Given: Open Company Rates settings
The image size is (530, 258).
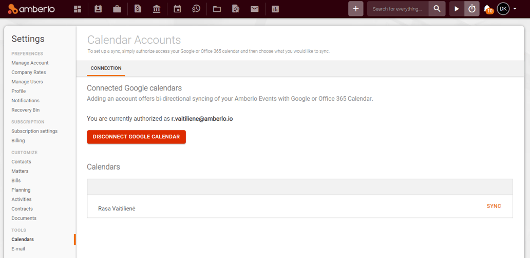Looking at the screenshot, I should coord(29,72).
